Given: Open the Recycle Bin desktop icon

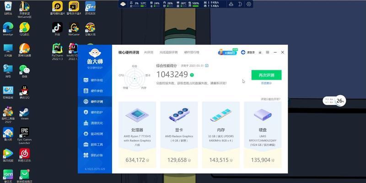Looking at the screenshot, I should 8,8.
